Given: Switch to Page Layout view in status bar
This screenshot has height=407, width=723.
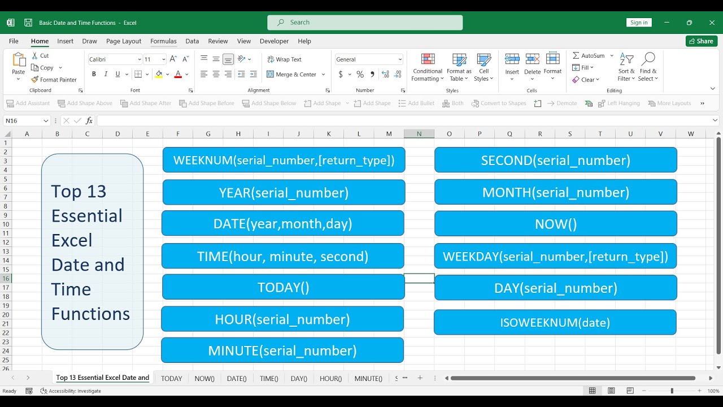Looking at the screenshot, I should tap(611, 391).
